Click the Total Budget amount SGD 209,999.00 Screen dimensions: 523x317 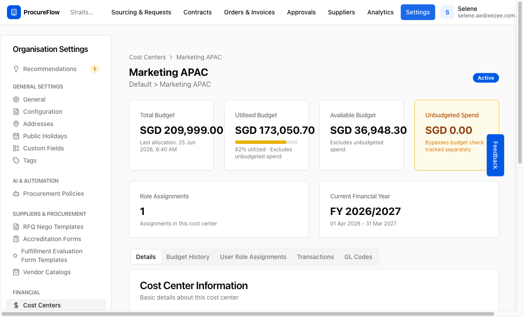181,130
